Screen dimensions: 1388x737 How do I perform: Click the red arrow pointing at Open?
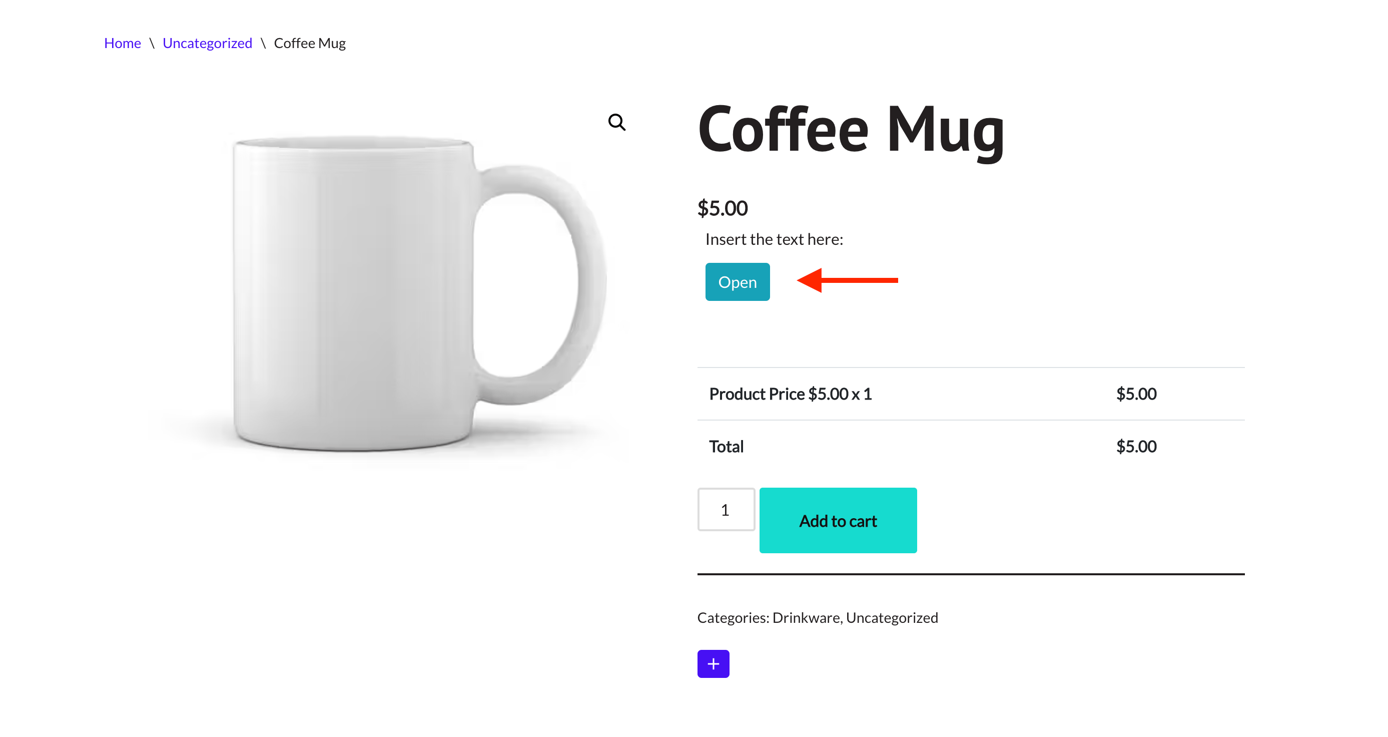pyautogui.click(x=847, y=280)
